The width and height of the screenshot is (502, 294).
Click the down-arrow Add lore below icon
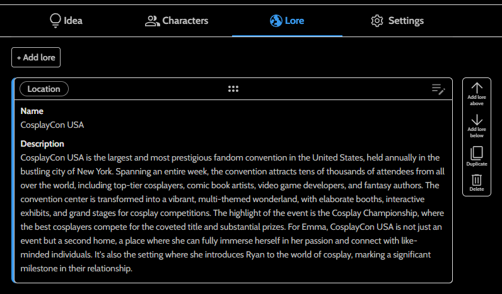click(477, 120)
